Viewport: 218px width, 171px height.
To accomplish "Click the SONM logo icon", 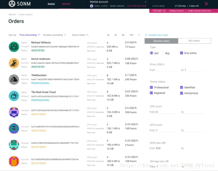I will (12, 4).
